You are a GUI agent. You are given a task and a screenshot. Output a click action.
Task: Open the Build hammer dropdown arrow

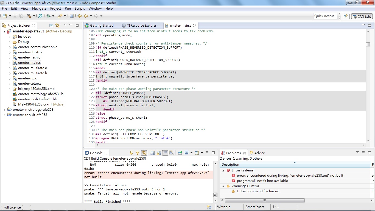(x=33, y=16)
